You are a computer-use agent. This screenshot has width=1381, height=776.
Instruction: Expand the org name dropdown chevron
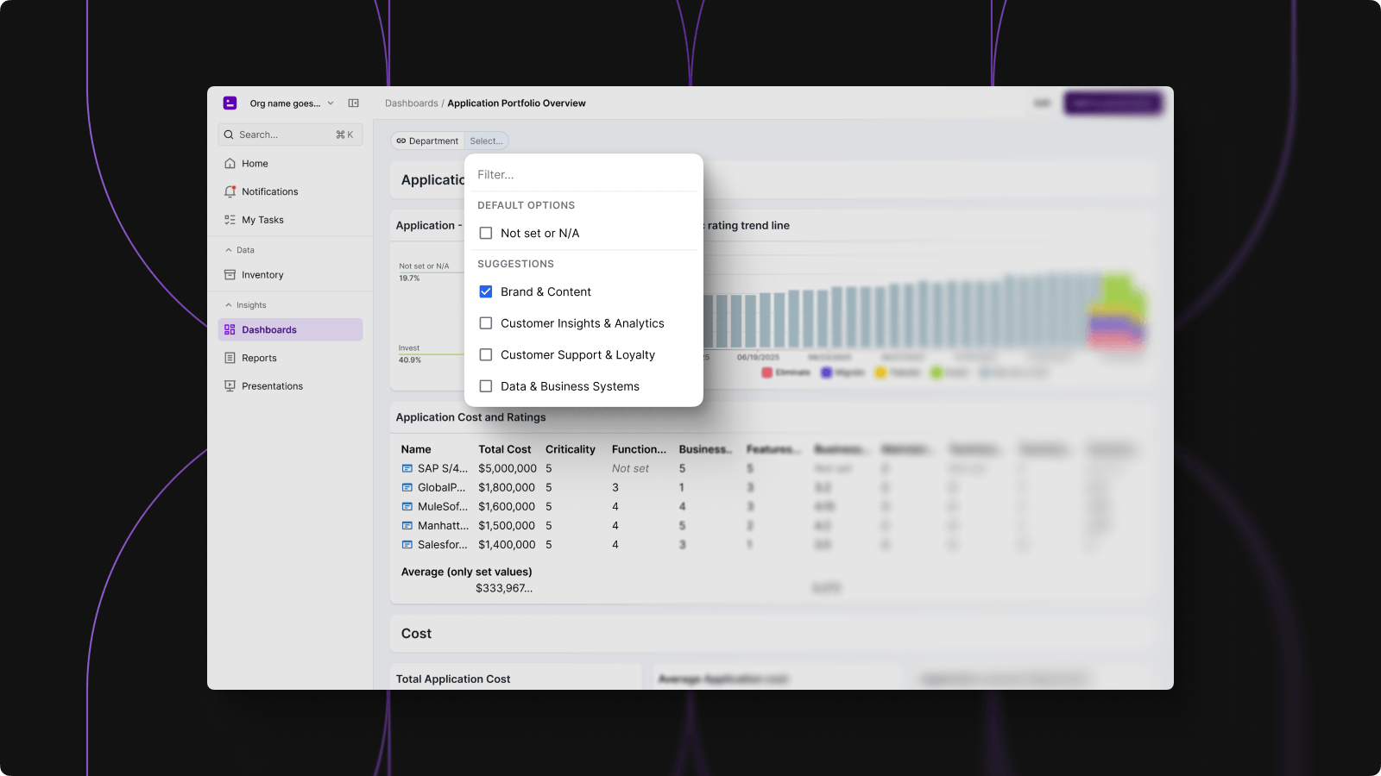pos(331,103)
